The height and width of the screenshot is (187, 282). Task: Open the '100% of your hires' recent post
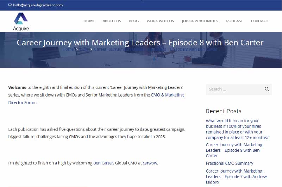pyautogui.click(x=237, y=129)
